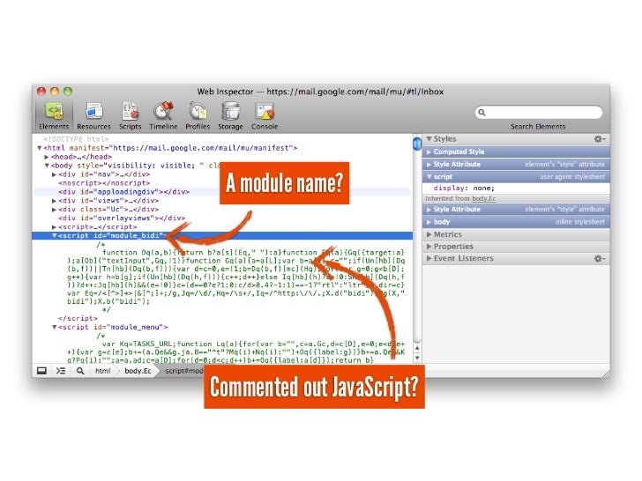
Task: Click the Event Listeners gear icon
Action: pyautogui.click(x=600, y=258)
